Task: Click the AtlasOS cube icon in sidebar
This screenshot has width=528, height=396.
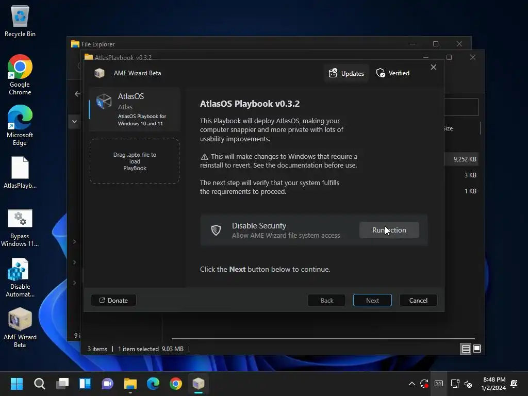Action: click(x=104, y=101)
